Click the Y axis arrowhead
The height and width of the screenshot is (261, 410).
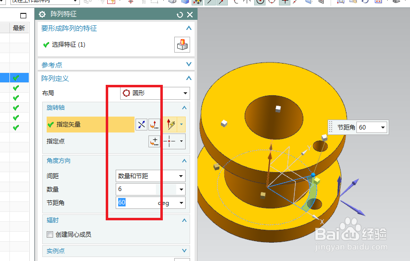tap(304, 152)
